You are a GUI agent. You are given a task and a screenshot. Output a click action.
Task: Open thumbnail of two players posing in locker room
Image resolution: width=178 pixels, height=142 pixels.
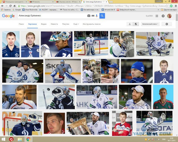(23, 71)
